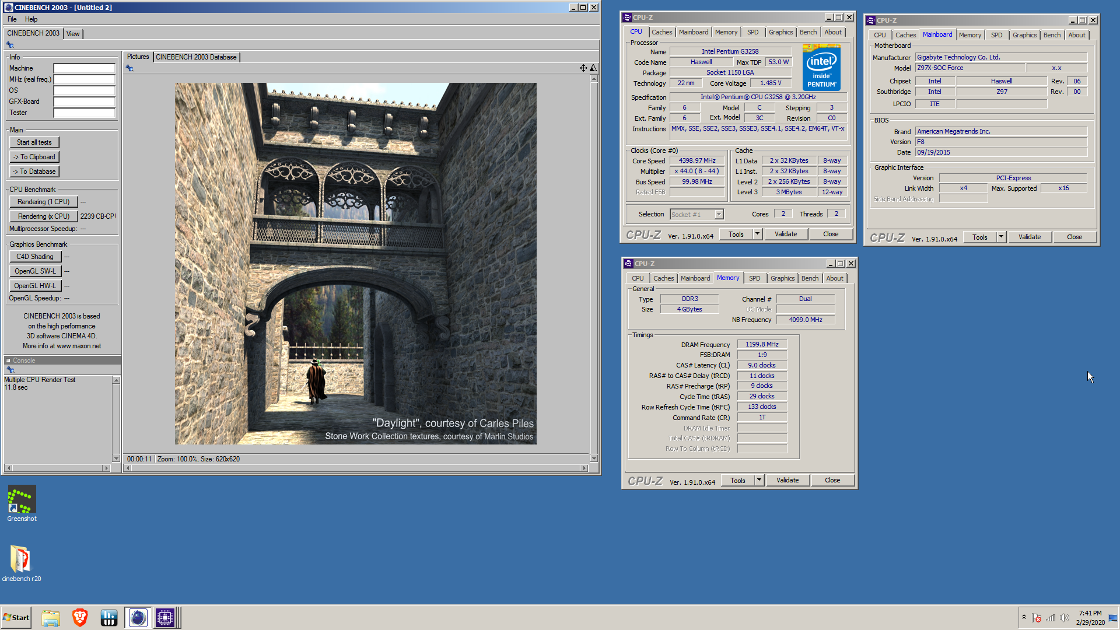Viewport: 1120px width, 630px height.
Task: Open the File menu in Cinebench
Action: [x=12, y=19]
